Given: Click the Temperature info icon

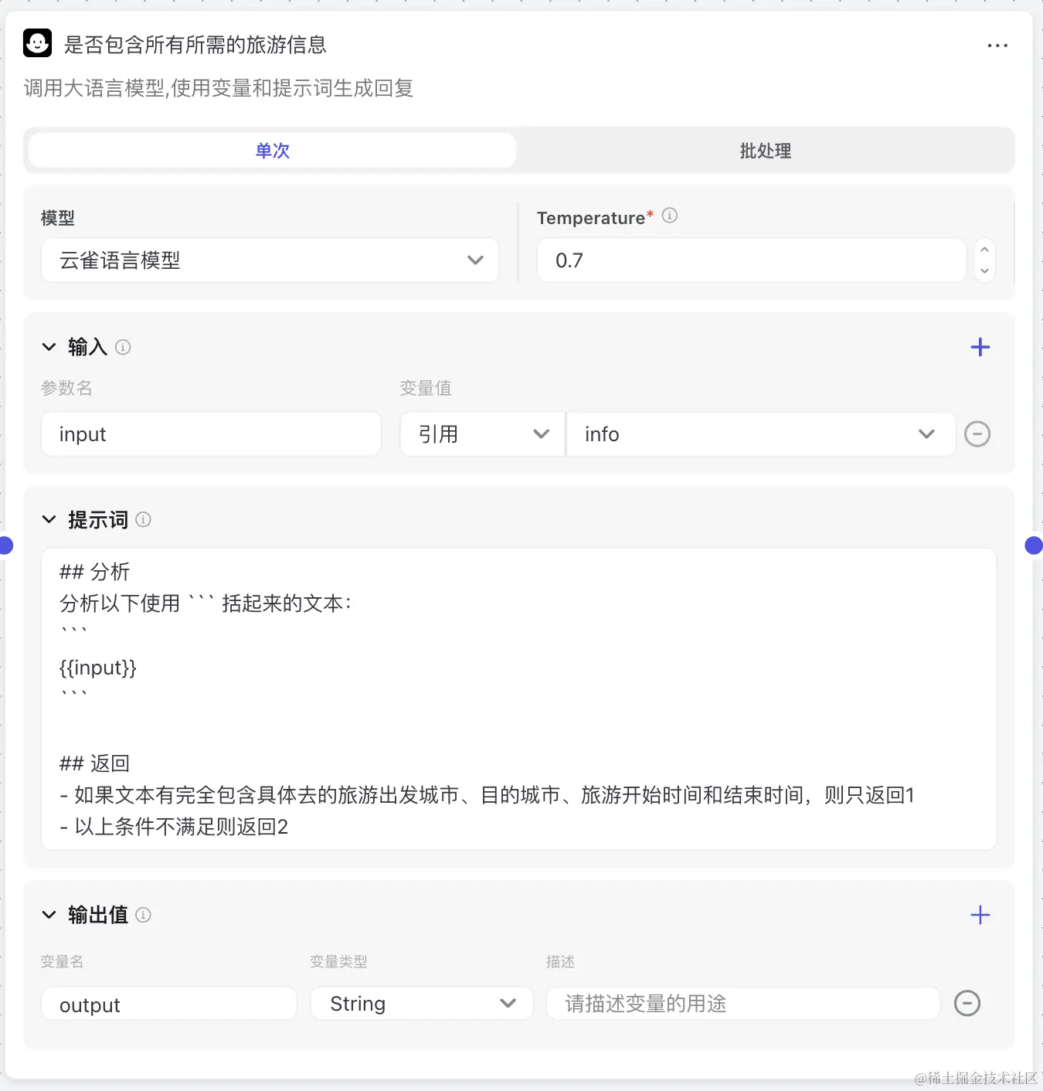Looking at the screenshot, I should click(670, 216).
